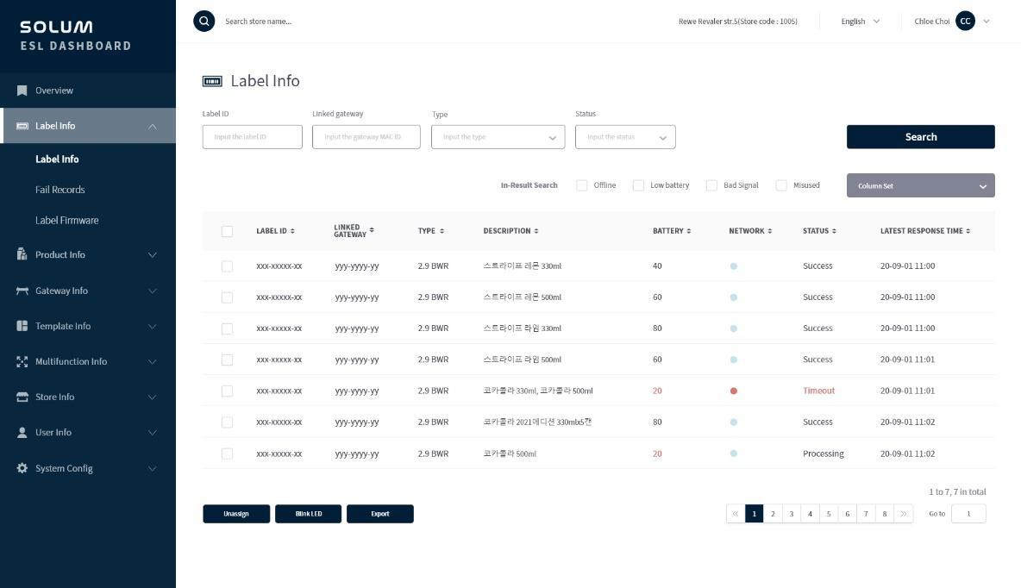Click the User Info person icon
Screen dimensions: 1021x588
point(22,432)
